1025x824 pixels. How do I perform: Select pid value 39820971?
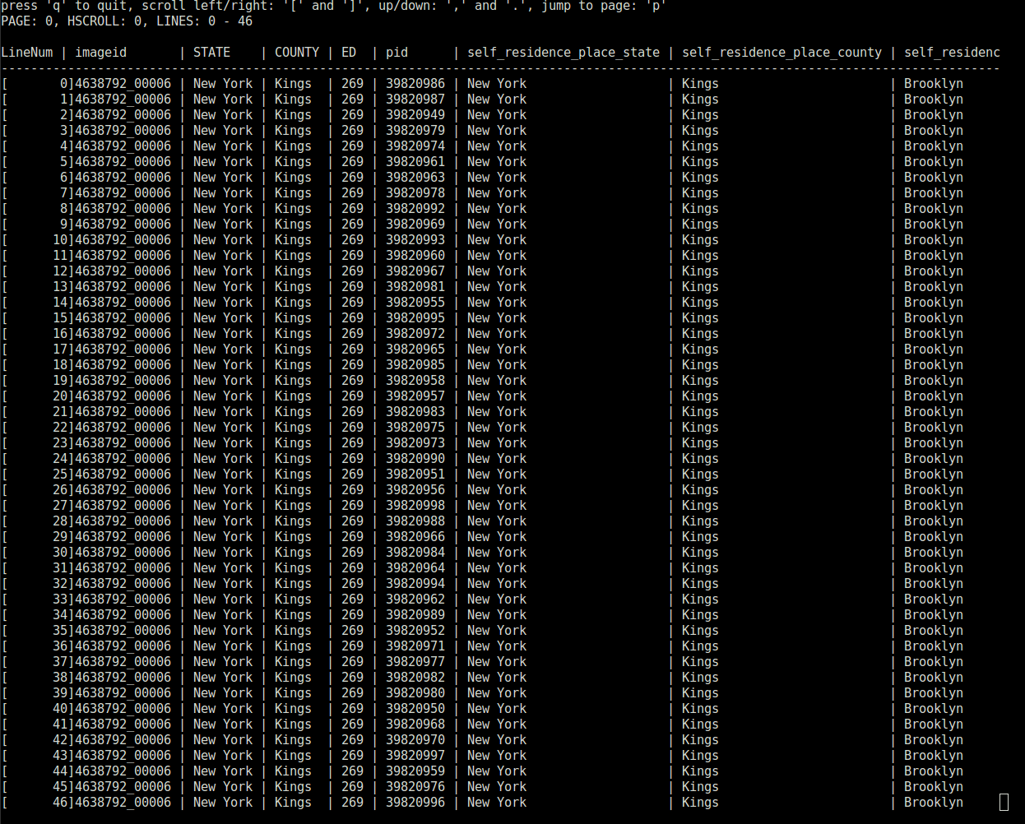click(415, 646)
